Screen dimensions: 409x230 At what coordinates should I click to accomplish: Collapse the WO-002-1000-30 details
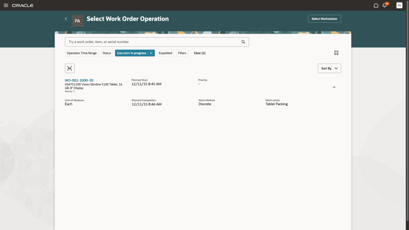point(334,87)
